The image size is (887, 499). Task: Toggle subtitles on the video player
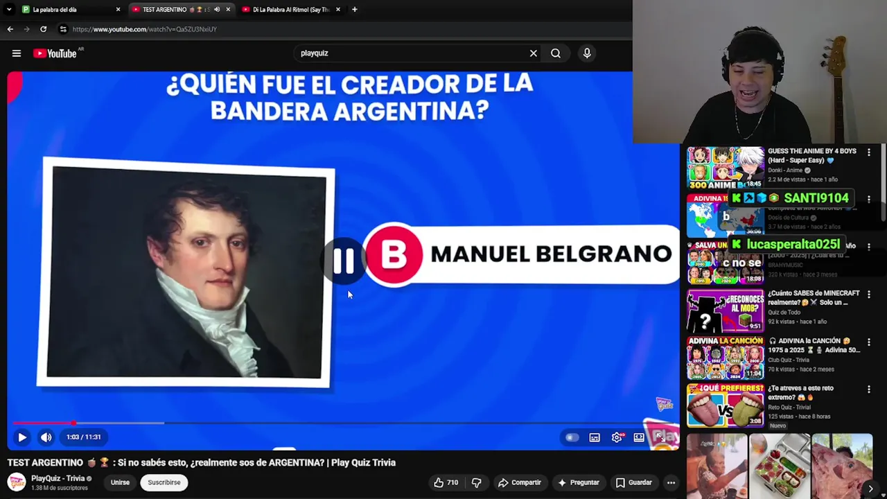pyautogui.click(x=595, y=437)
